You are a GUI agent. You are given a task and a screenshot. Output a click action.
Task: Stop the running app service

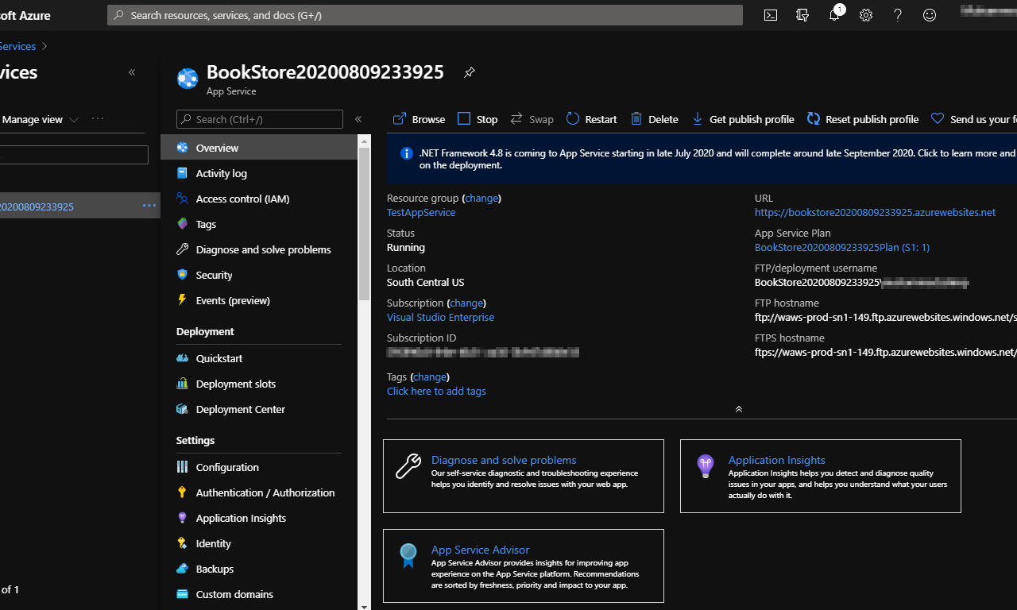pos(478,119)
